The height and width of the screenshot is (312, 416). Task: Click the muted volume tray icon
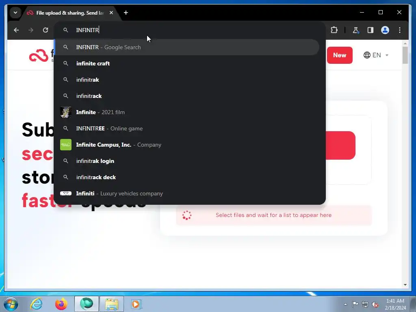pyautogui.click(x=375, y=304)
